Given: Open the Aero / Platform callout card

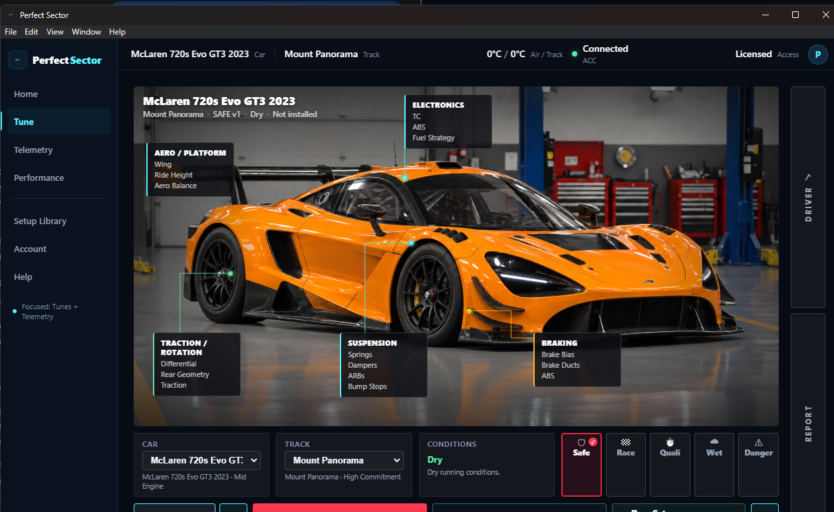Looking at the screenshot, I should coord(190,169).
